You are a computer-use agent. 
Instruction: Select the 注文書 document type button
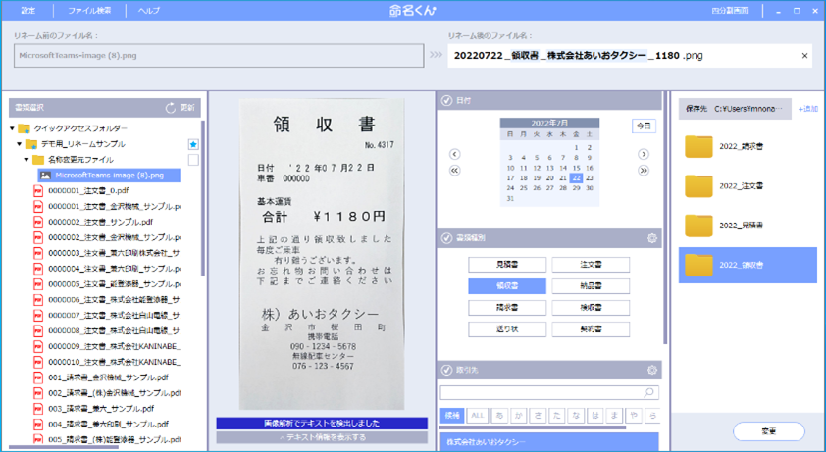(x=591, y=265)
